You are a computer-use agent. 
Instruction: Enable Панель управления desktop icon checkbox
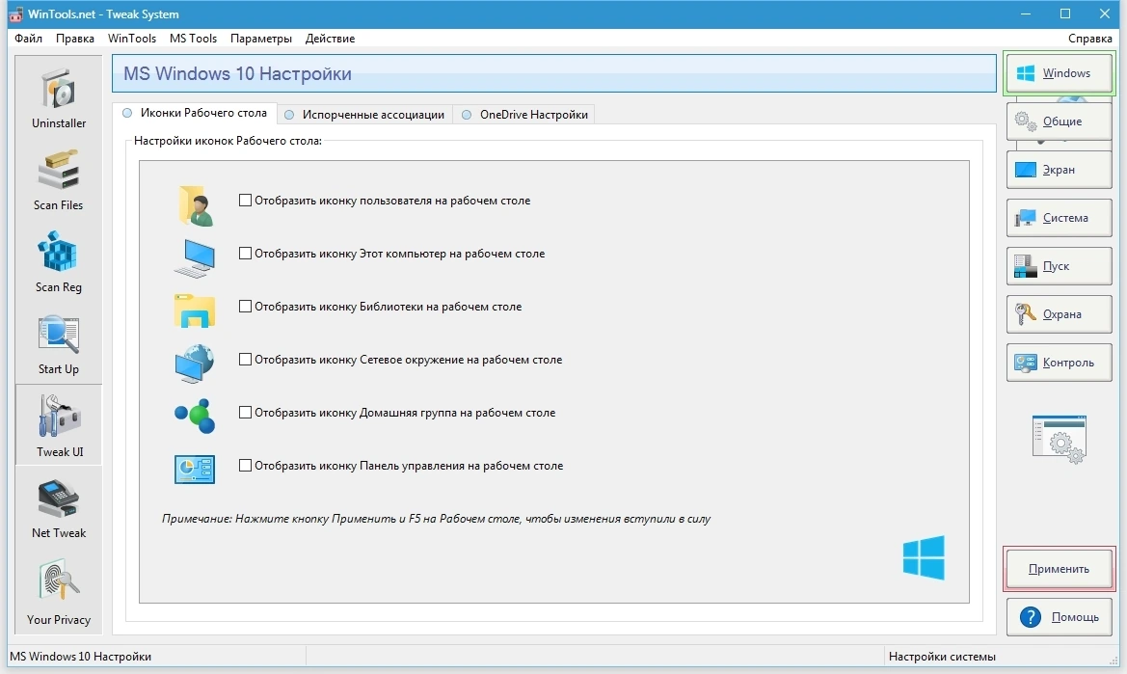(x=245, y=466)
